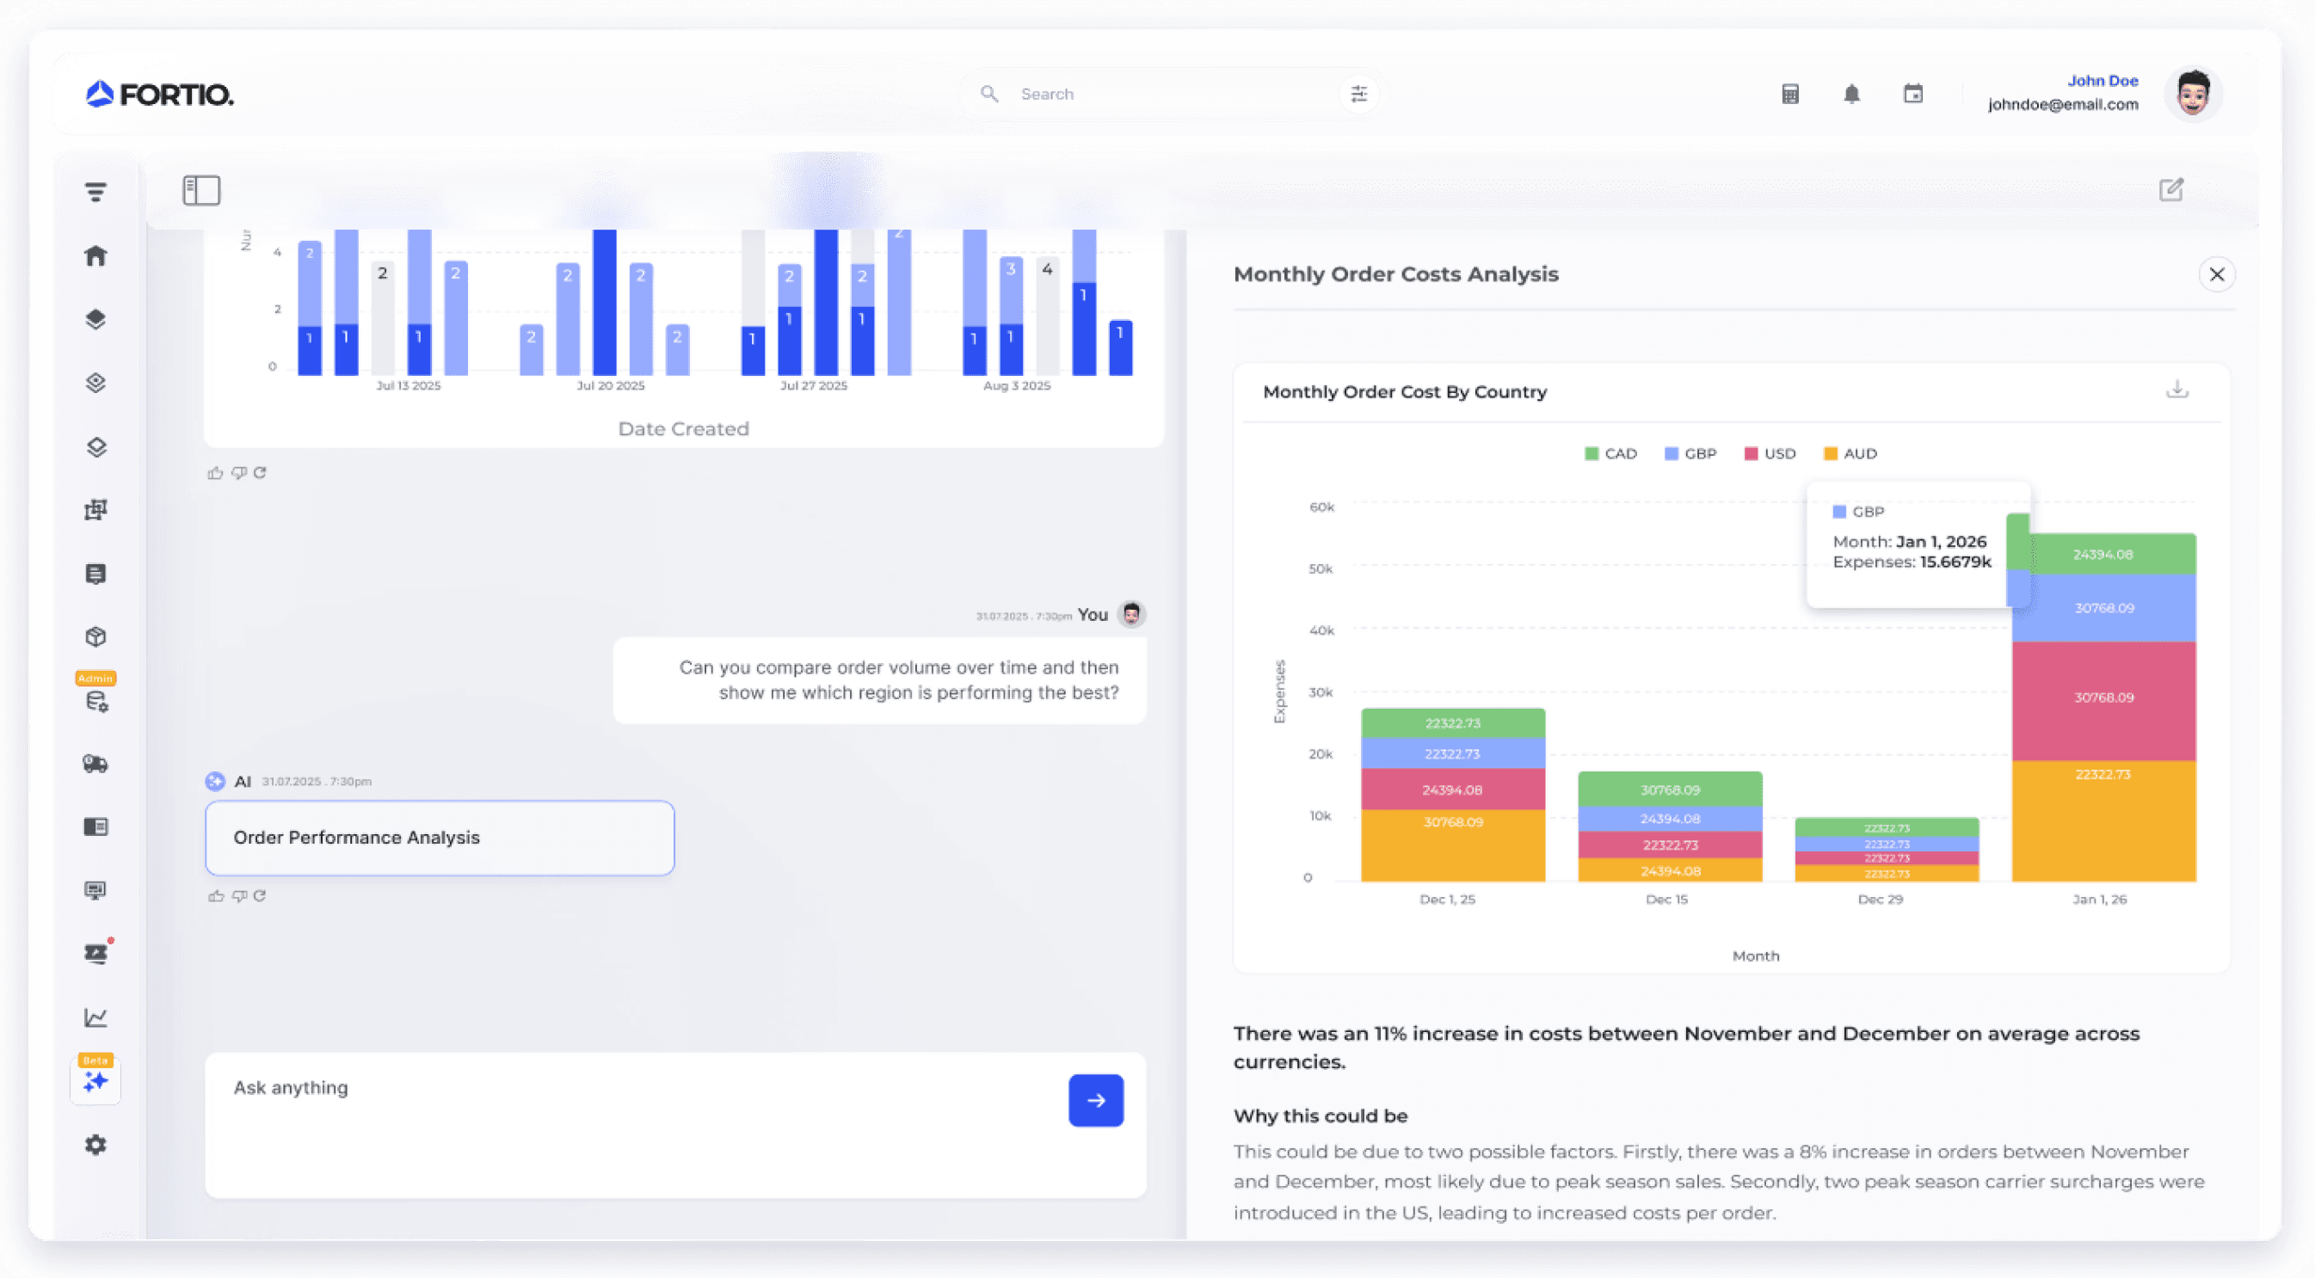Open the notifications bell
Screen dimensions: 2315x1278
pos(1851,95)
